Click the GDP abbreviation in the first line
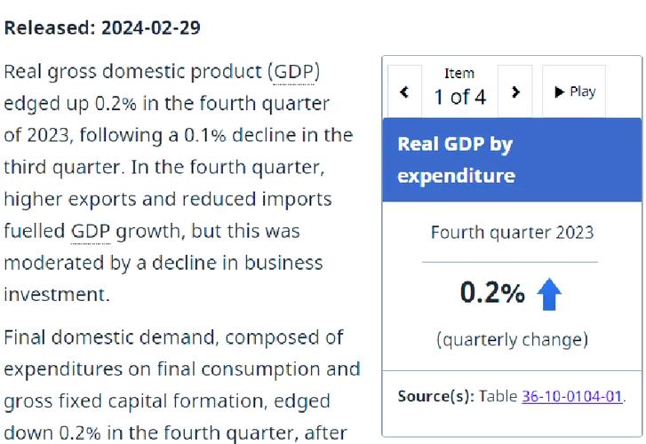Image resolution: width=646 pixels, height=444 pixels. [x=294, y=72]
